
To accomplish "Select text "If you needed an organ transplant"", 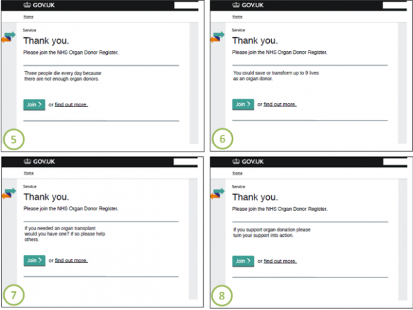I will [60, 228].
